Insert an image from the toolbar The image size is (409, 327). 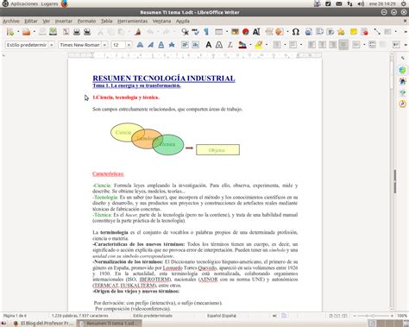coord(235,32)
